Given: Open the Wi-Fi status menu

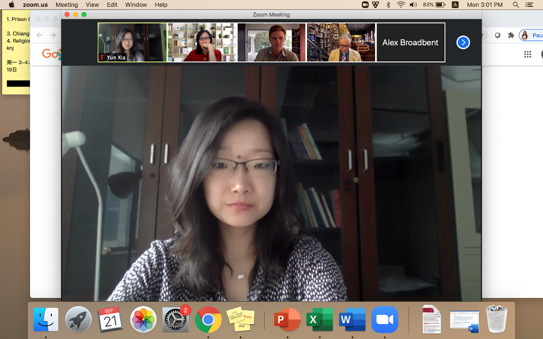Looking at the screenshot, I should click(x=401, y=5).
